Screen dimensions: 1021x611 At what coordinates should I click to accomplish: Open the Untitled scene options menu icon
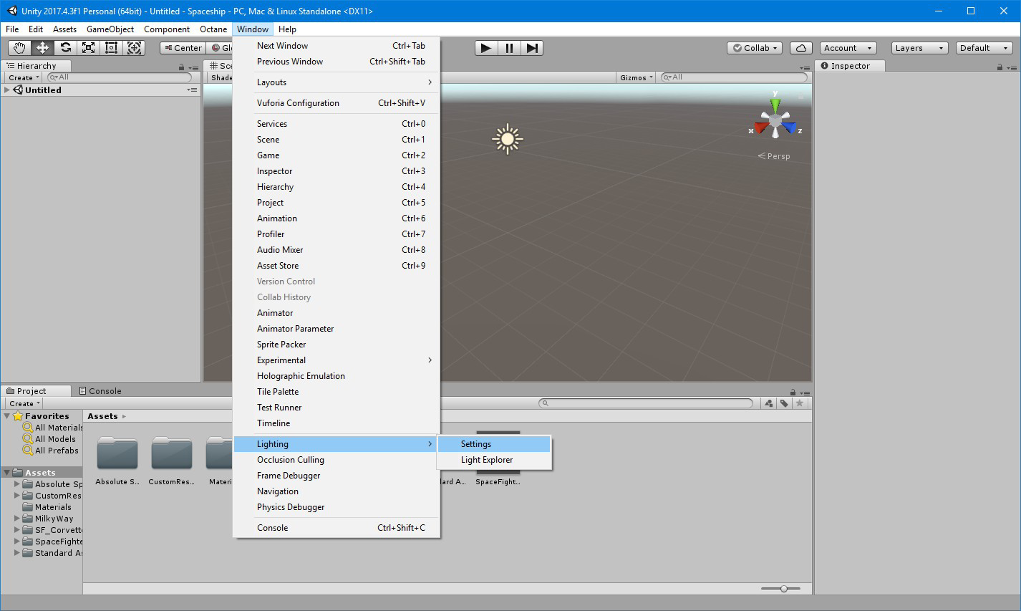pyautogui.click(x=192, y=90)
